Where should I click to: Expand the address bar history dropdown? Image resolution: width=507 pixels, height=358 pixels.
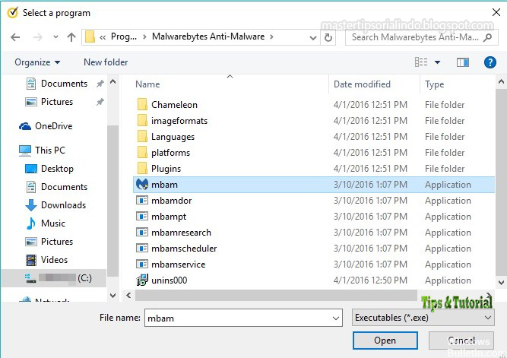[x=312, y=38]
